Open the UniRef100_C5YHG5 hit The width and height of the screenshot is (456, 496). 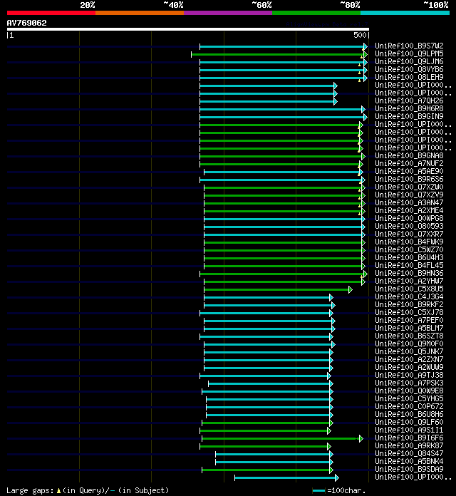point(409,399)
